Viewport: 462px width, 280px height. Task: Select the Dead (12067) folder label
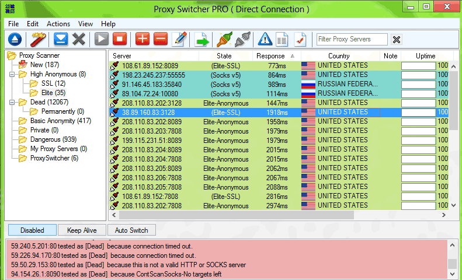click(49, 102)
